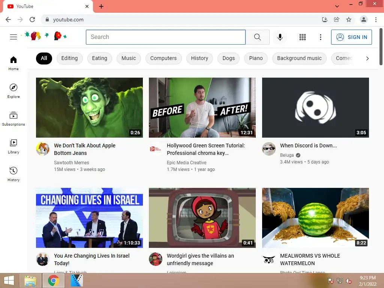Open Explore in sidebar
The image size is (384, 288).
tap(13, 91)
